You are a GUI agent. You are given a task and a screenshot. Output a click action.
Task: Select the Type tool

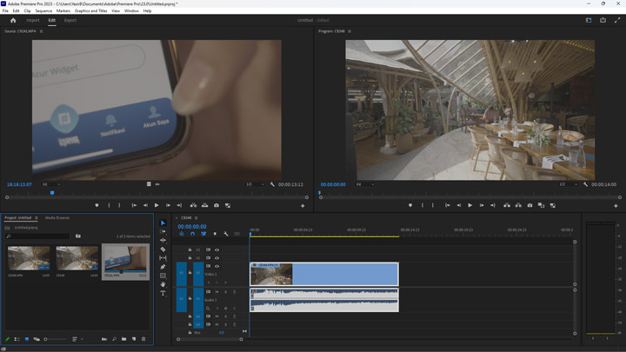(x=163, y=293)
